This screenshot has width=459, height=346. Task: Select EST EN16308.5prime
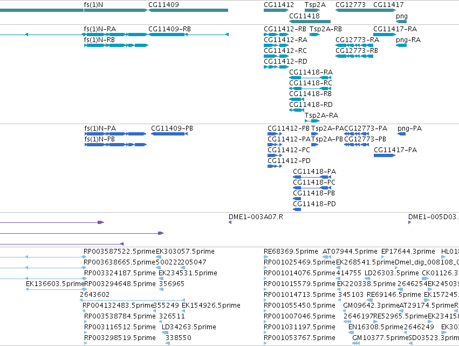[x=376, y=327]
